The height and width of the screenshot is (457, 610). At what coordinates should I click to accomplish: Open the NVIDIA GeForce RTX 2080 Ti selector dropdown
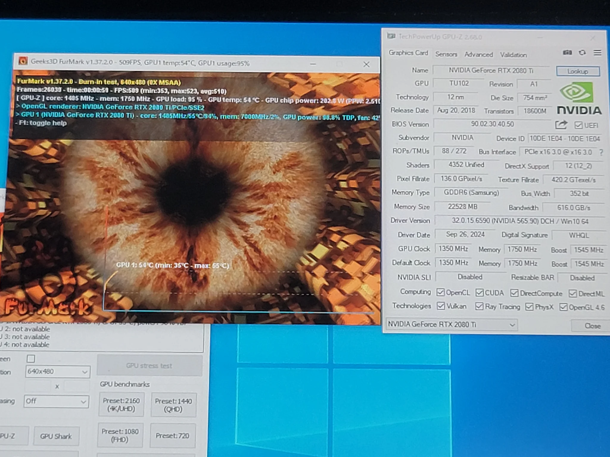tap(452, 325)
